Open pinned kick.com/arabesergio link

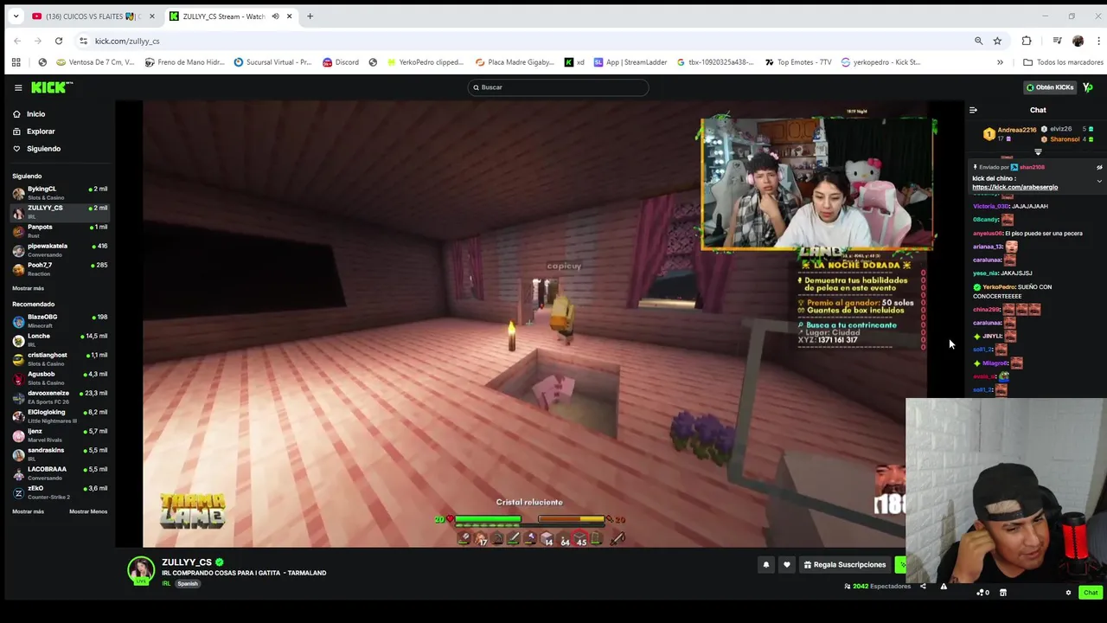pyautogui.click(x=1014, y=187)
